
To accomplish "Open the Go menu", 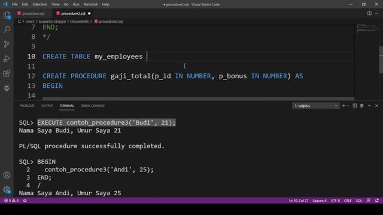I will click(x=66, y=4).
